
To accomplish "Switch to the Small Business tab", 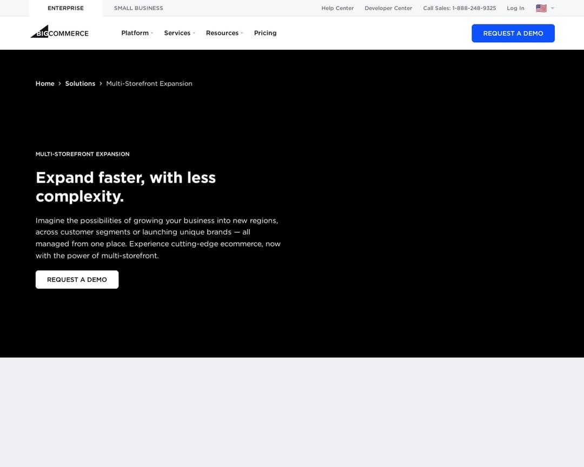I will [138, 8].
